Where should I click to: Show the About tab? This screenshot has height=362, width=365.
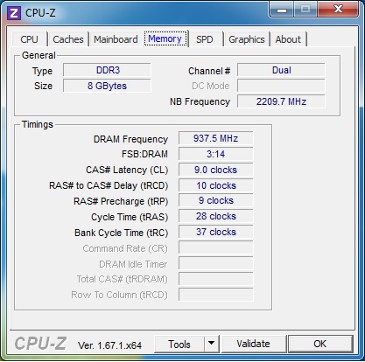pyautogui.click(x=288, y=39)
